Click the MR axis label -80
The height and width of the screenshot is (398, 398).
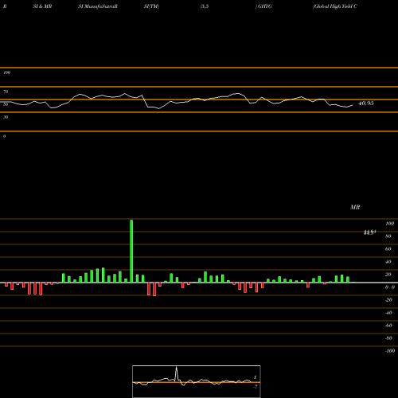(388, 338)
